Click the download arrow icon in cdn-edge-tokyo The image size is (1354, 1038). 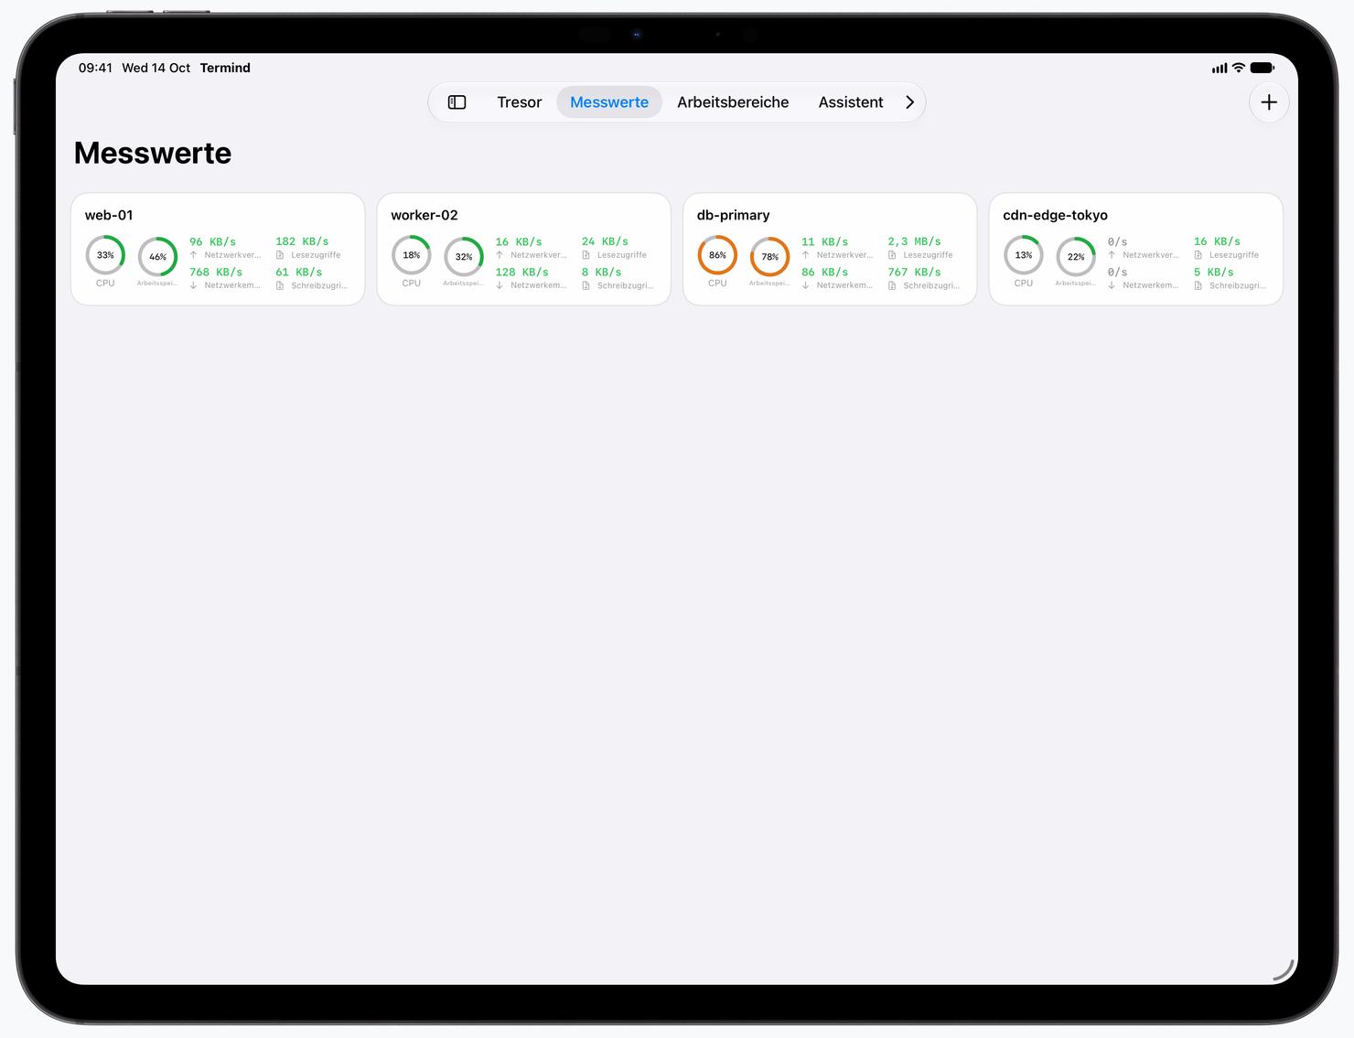pyautogui.click(x=1112, y=285)
